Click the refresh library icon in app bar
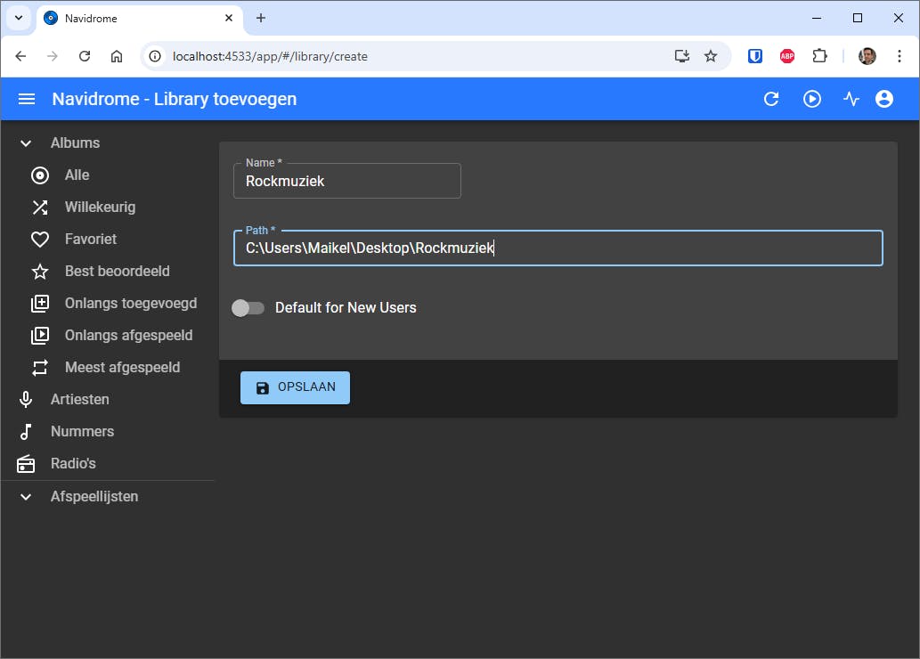 tap(771, 99)
